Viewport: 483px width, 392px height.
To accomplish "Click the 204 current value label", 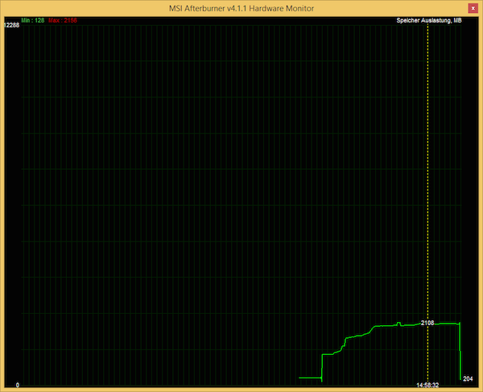I will (468, 379).
